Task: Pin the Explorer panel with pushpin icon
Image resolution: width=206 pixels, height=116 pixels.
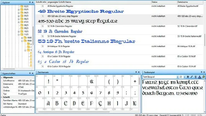Action: (29, 2)
